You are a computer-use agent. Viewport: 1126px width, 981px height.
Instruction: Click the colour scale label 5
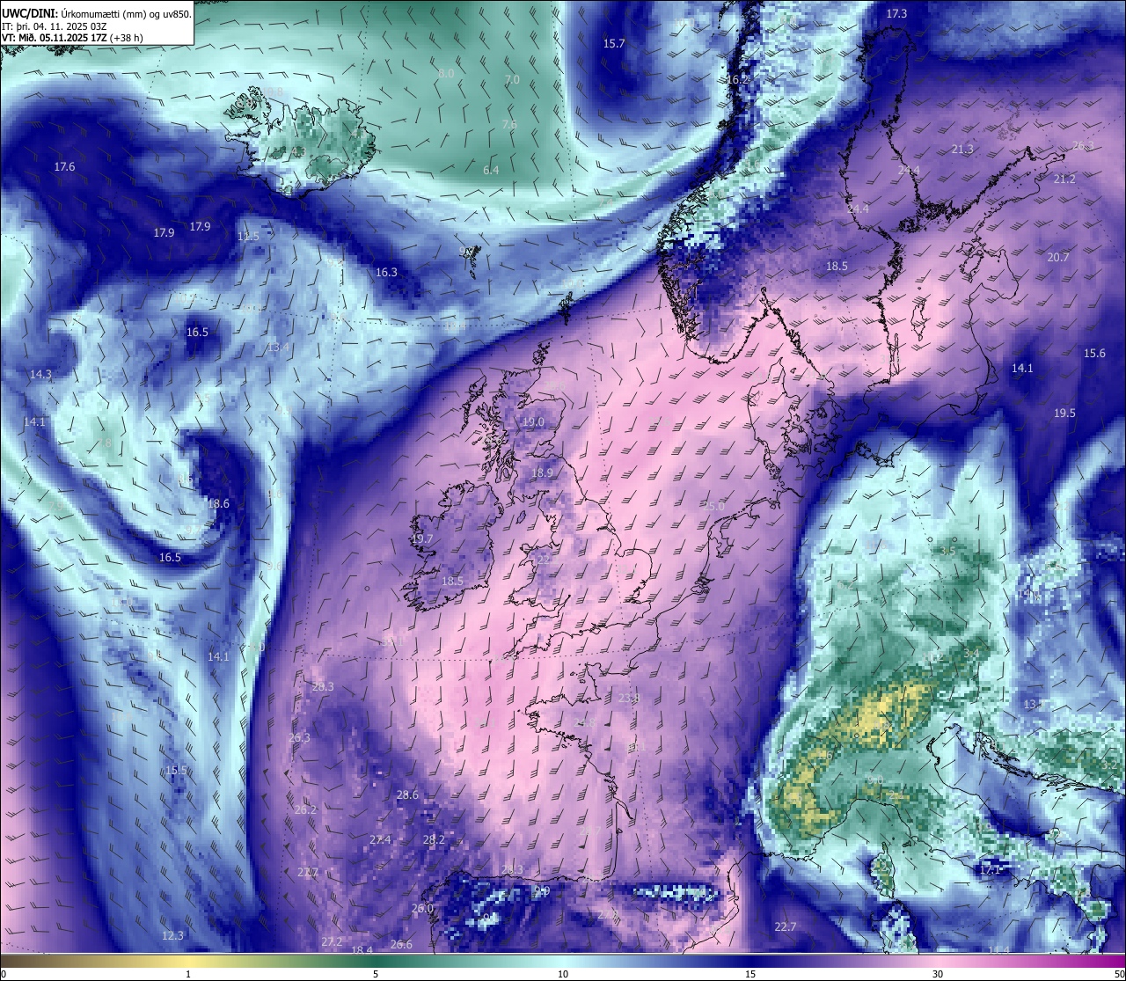click(x=376, y=974)
